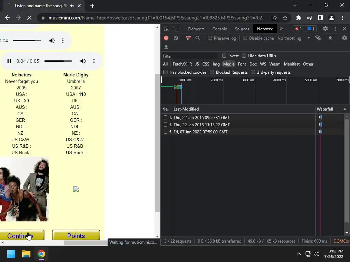Expand more DevTools tabs chevron
The image size is (350, 262).
pos(281,29)
